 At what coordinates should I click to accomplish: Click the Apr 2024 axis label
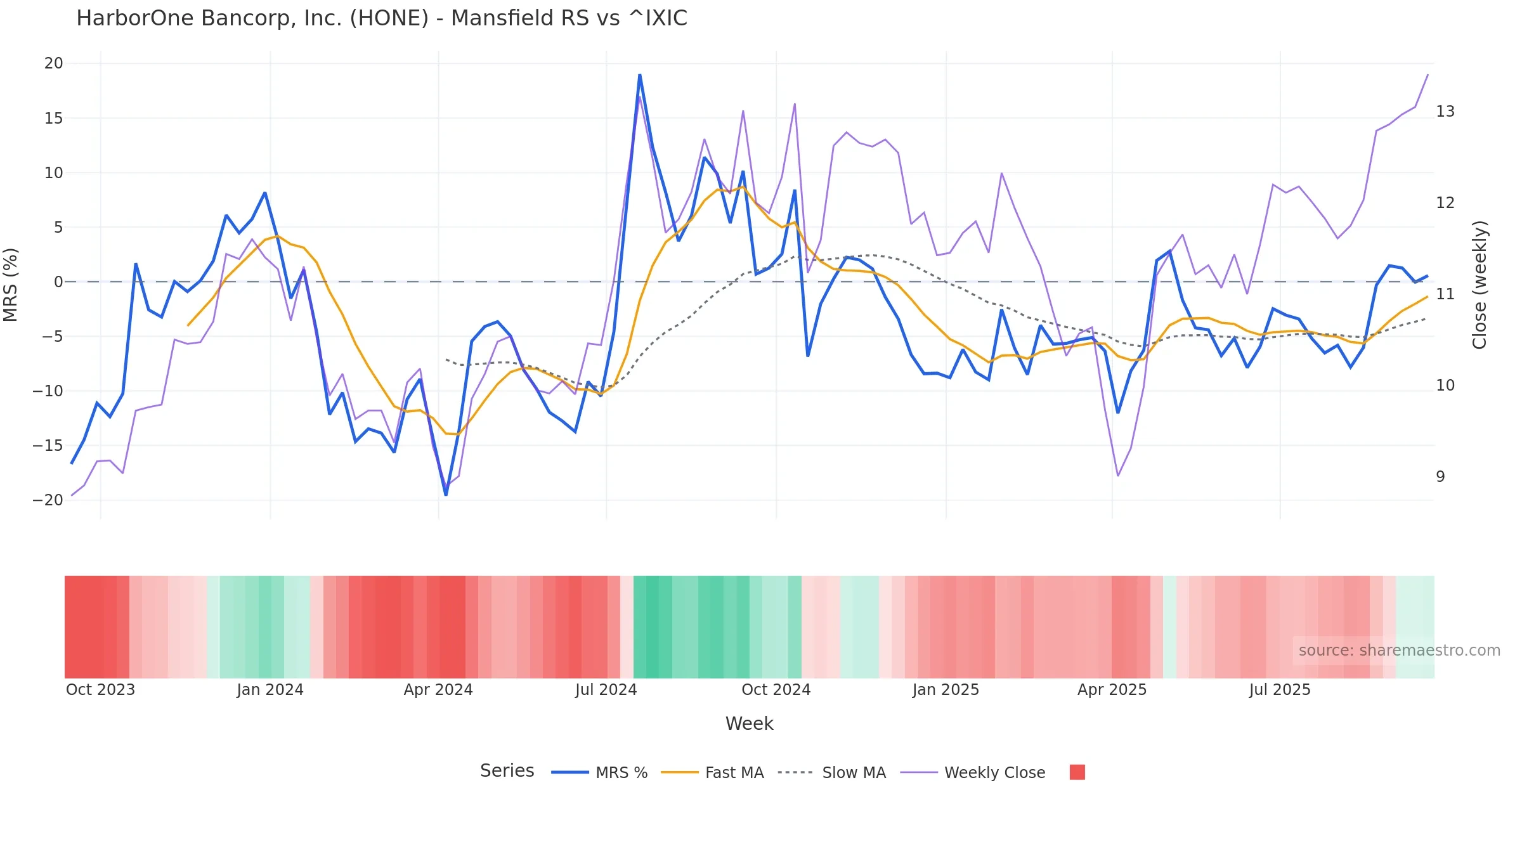(x=438, y=690)
